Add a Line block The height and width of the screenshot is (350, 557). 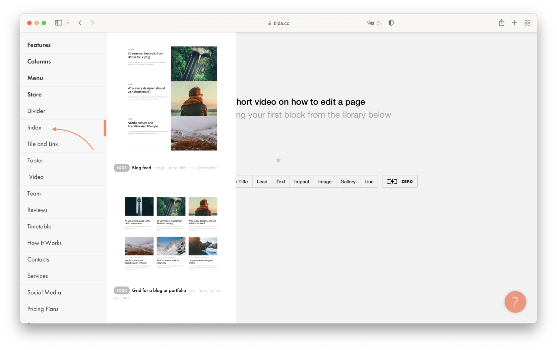(369, 182)
